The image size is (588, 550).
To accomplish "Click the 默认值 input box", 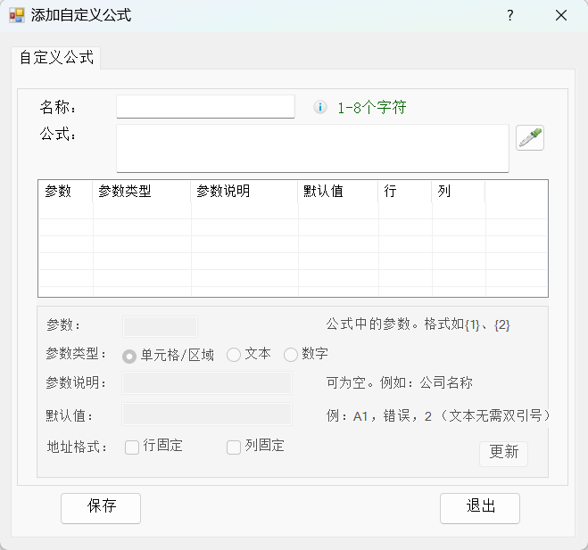I will [x=207, y=415].
